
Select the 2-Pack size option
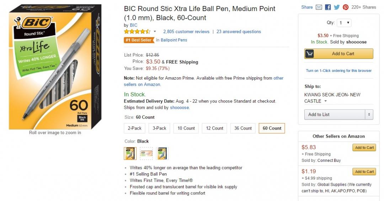(135, 128)
